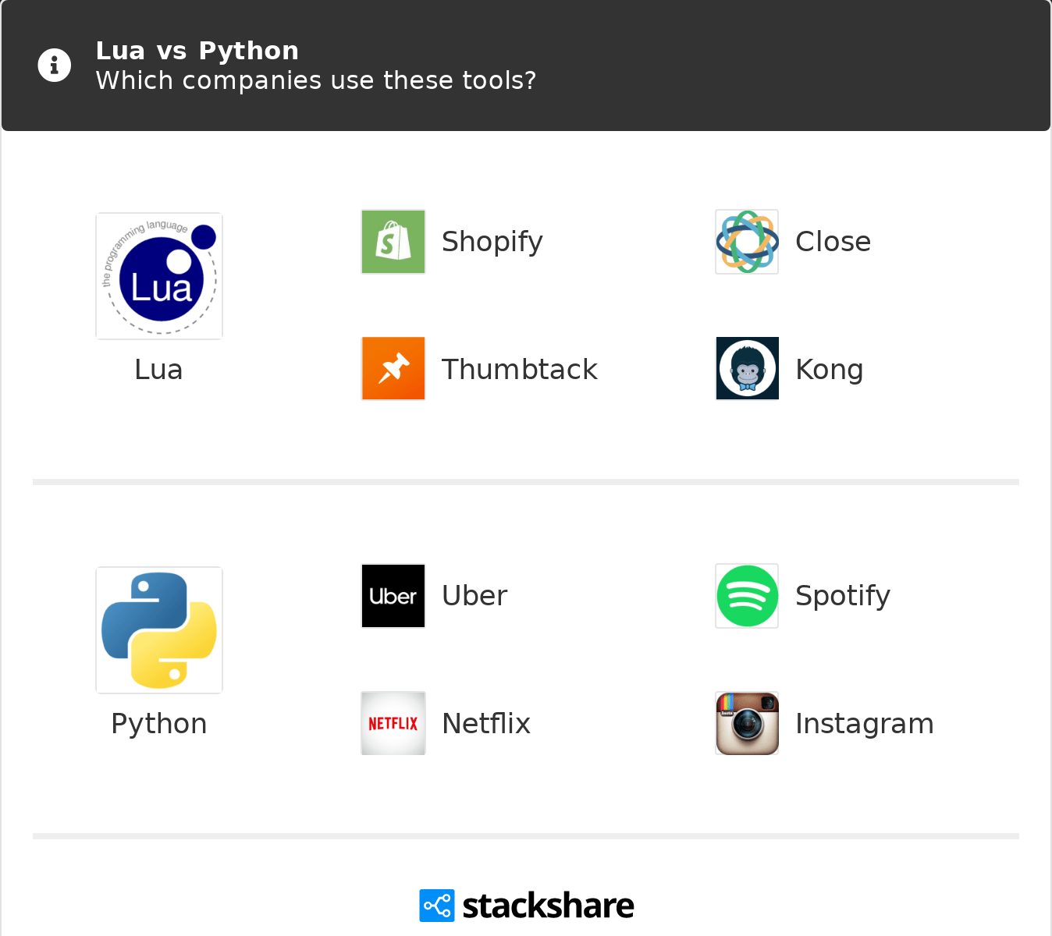Click the Instagram camera icon
This screenshot has width=1052, height=936.
(747, 723)
